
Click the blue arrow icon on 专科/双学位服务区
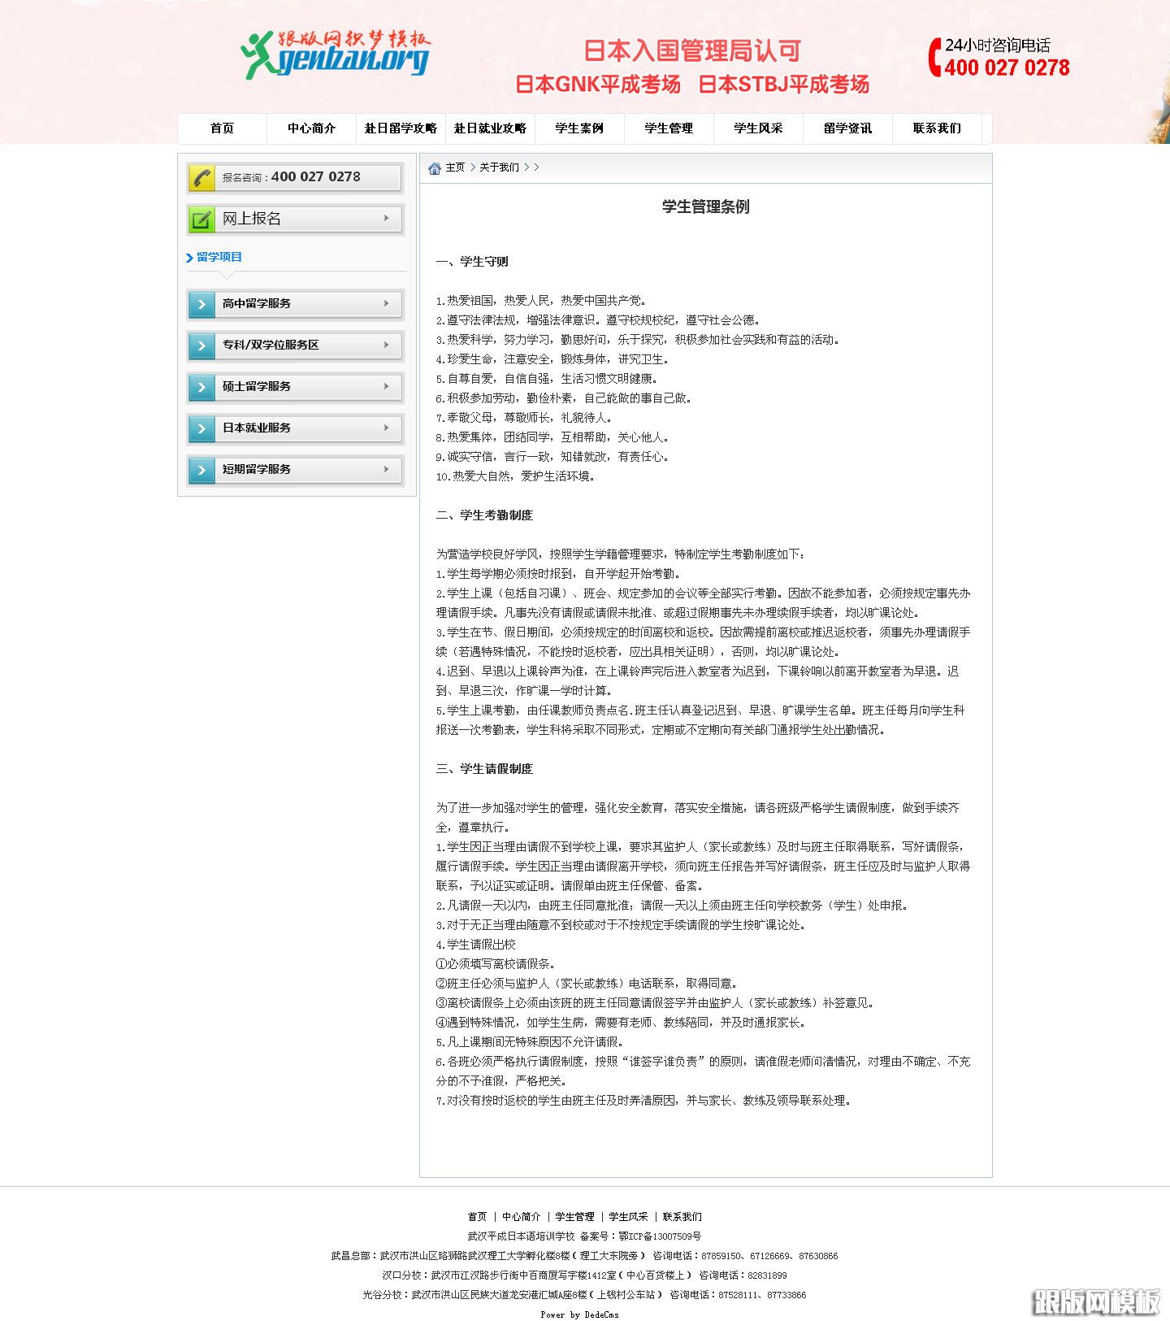pyautogui.click(x=201, y=345)
